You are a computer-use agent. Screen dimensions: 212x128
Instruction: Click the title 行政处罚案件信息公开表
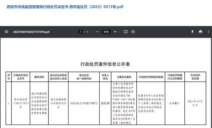105,64
